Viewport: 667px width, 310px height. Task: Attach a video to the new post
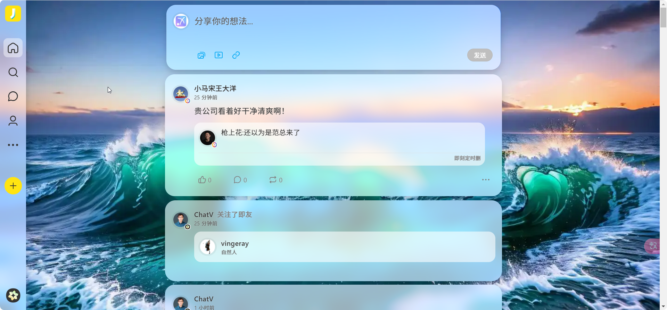[219, 55]
